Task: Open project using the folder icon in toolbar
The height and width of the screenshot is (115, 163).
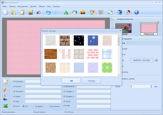Action: pos(13,12)
